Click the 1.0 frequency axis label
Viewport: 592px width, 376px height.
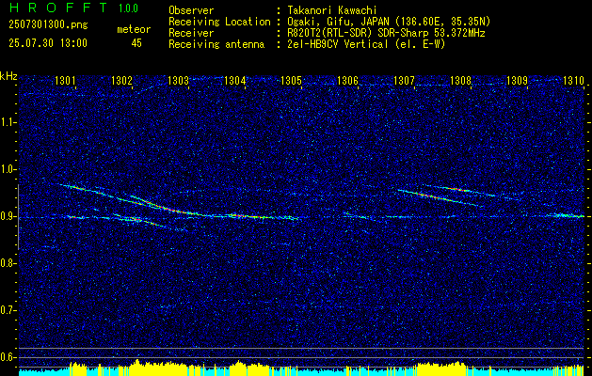pos(7,169)
